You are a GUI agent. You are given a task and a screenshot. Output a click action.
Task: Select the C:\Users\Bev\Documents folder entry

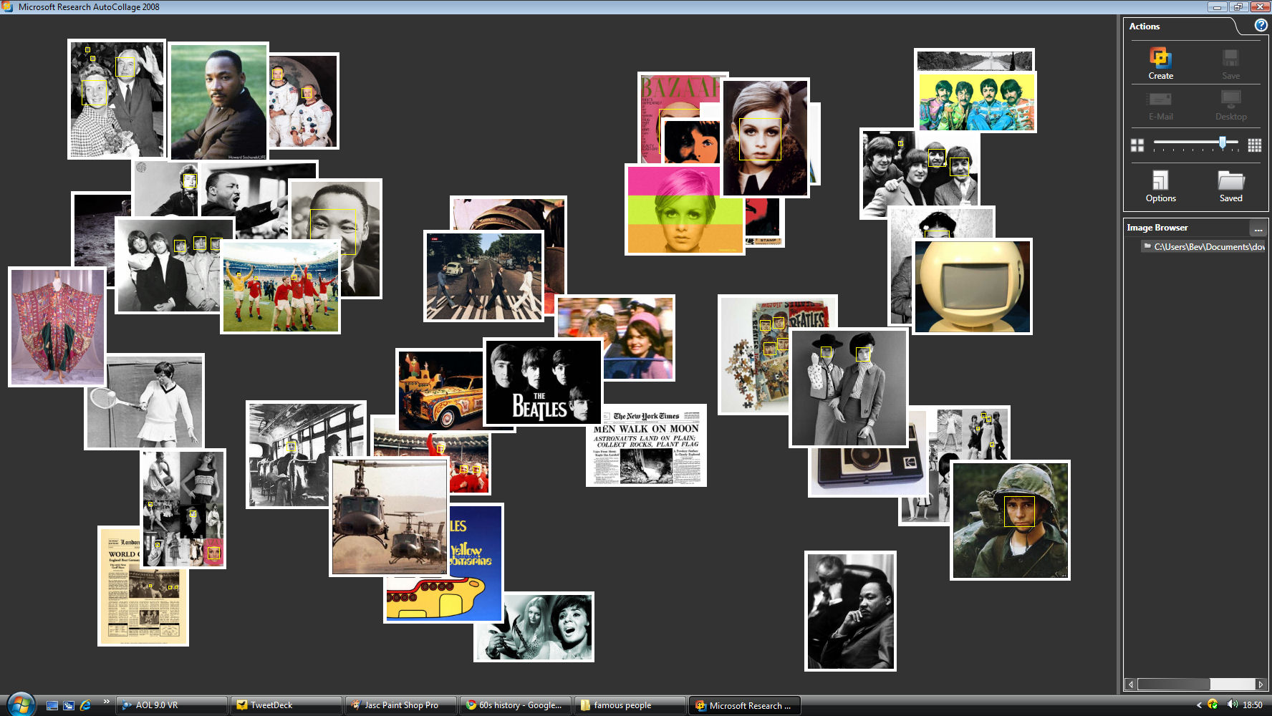coord(1203,246)
